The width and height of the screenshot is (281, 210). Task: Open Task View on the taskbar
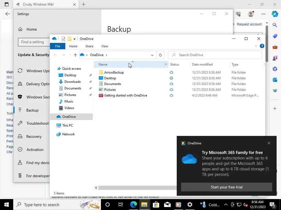[121, 205]
